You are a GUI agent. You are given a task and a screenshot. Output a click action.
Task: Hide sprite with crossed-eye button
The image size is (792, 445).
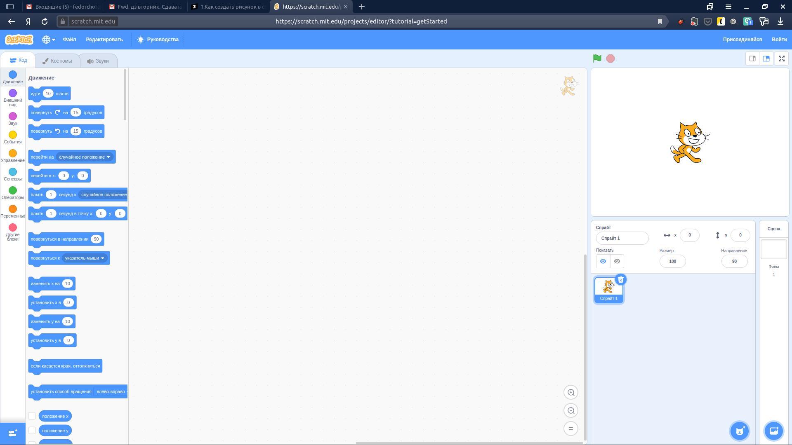point(617,261)
